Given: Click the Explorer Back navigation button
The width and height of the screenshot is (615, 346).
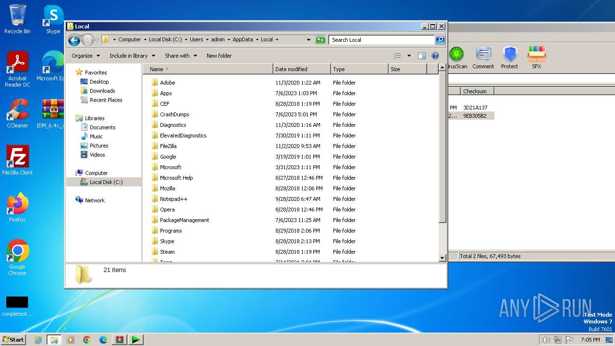Looking at the screenshot, I should pyautogui.click(x=74, y=40).
